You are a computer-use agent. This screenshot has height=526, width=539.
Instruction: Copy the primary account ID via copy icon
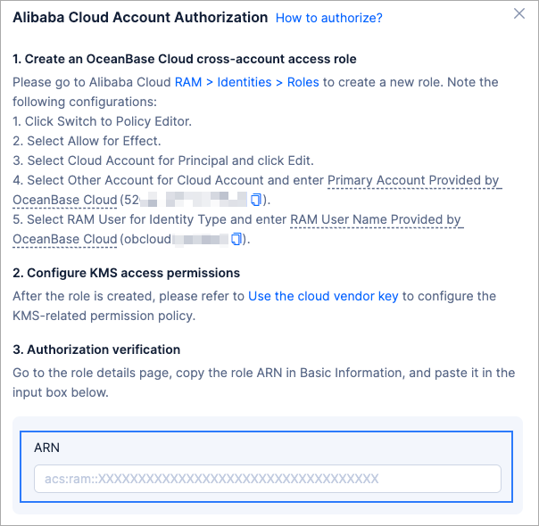point(257,199)
